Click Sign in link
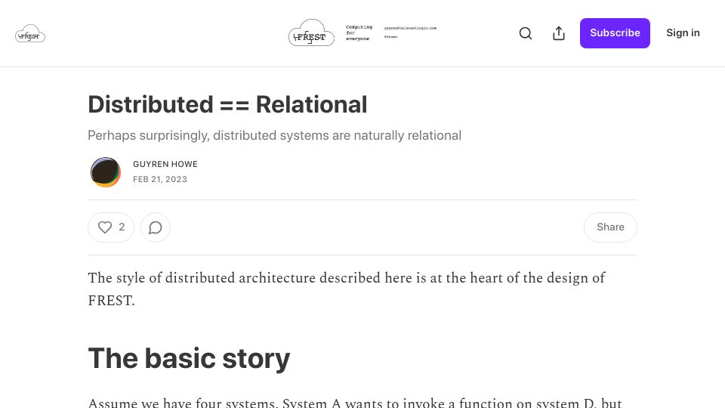 pos(683,32)
